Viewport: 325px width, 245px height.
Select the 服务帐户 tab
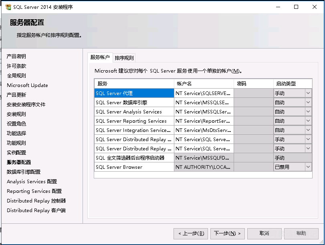pos(100,57)
